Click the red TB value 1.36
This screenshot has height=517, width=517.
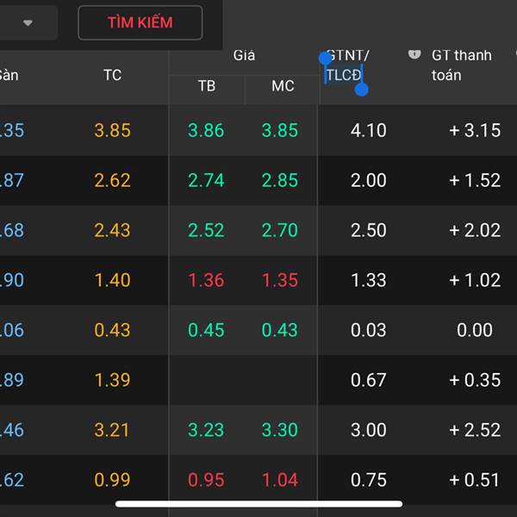[206, 280]
